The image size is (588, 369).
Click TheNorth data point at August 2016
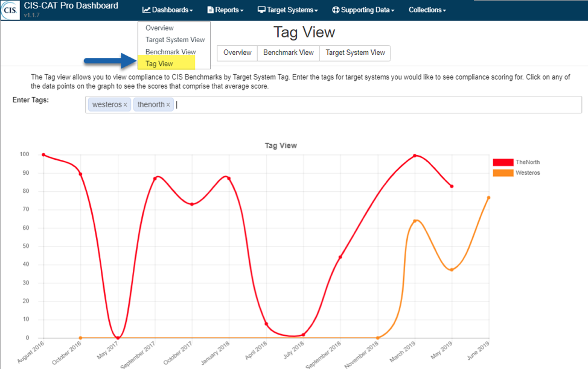(43, 155)
